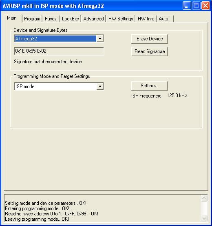Image resolution: width=212 pixels, height=226 pixels.
Task: Select the Auto tab
Action: [x=165, y=19]
